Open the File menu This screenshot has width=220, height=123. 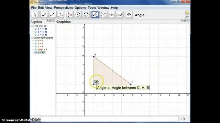pyautogui.click(x=34, y=8)
